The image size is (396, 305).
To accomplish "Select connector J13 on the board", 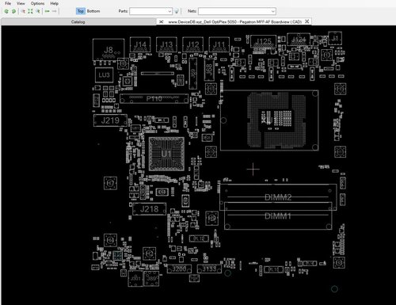I will pyautogui.click(x=166, y=45).
